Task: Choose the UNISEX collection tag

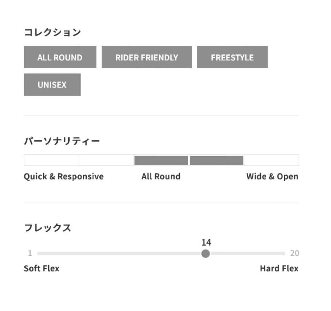Action: [52, 85]
